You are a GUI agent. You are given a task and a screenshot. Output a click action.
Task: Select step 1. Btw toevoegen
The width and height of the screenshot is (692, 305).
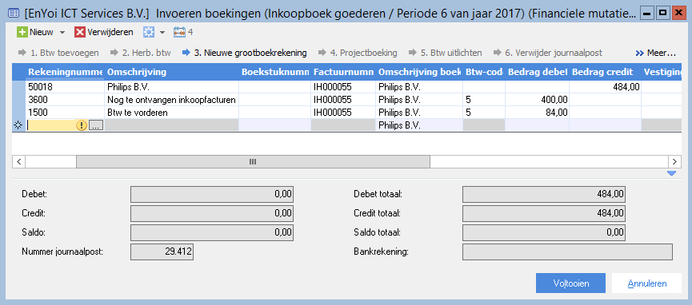coord(58,53)
